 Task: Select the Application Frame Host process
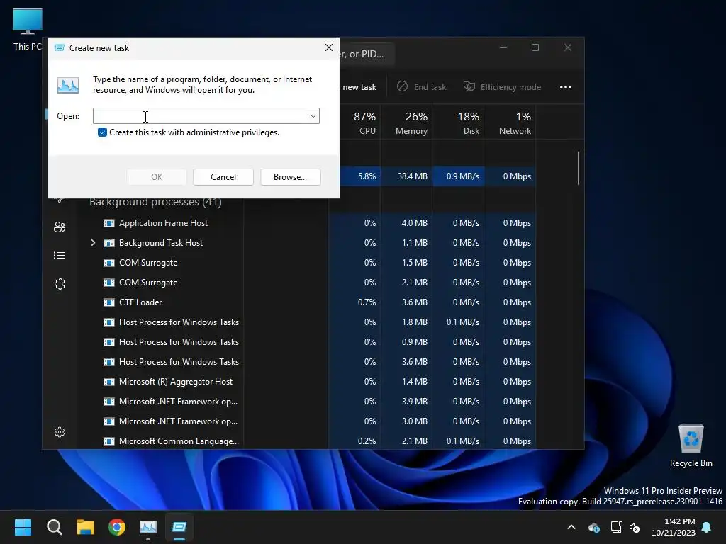(163, 223)
